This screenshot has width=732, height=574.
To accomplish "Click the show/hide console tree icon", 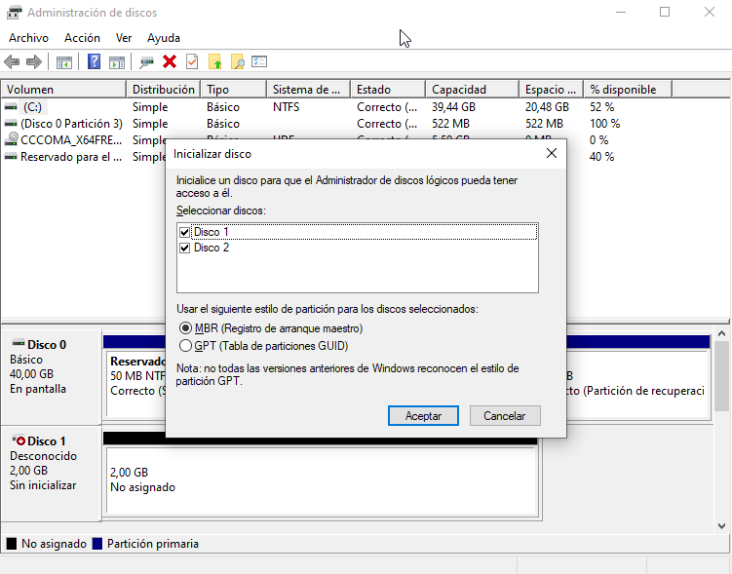I will [64, 62].
